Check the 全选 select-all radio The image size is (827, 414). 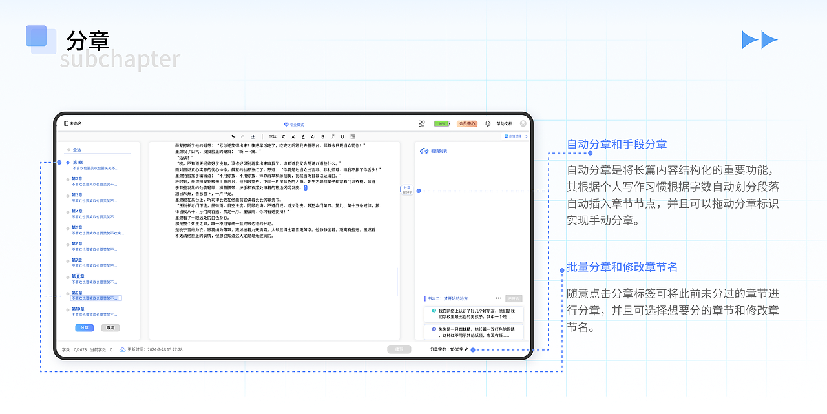[68, 150]
